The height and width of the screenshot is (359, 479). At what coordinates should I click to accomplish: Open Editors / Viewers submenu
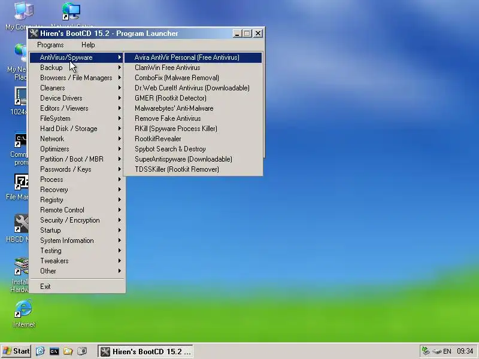(77, 108)
